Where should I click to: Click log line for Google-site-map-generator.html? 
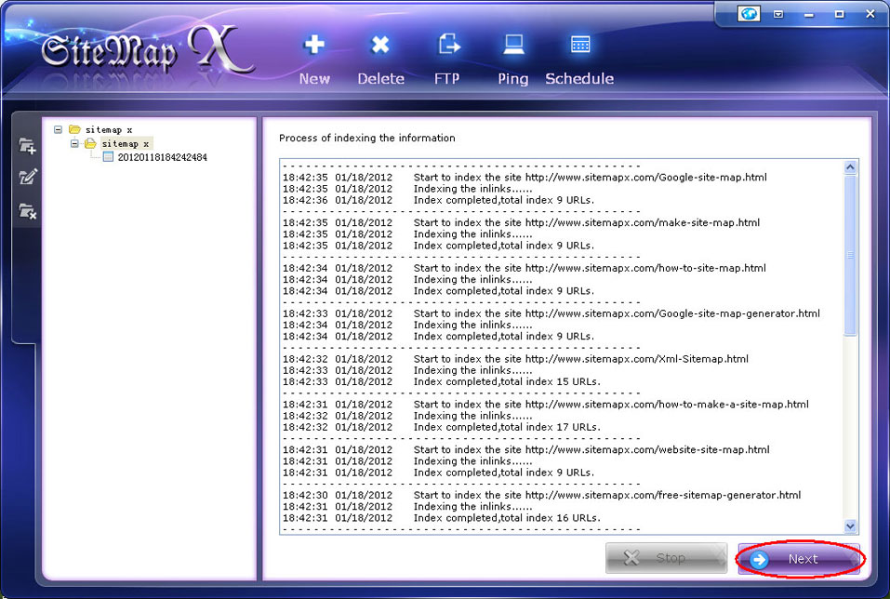coord(551,313)
